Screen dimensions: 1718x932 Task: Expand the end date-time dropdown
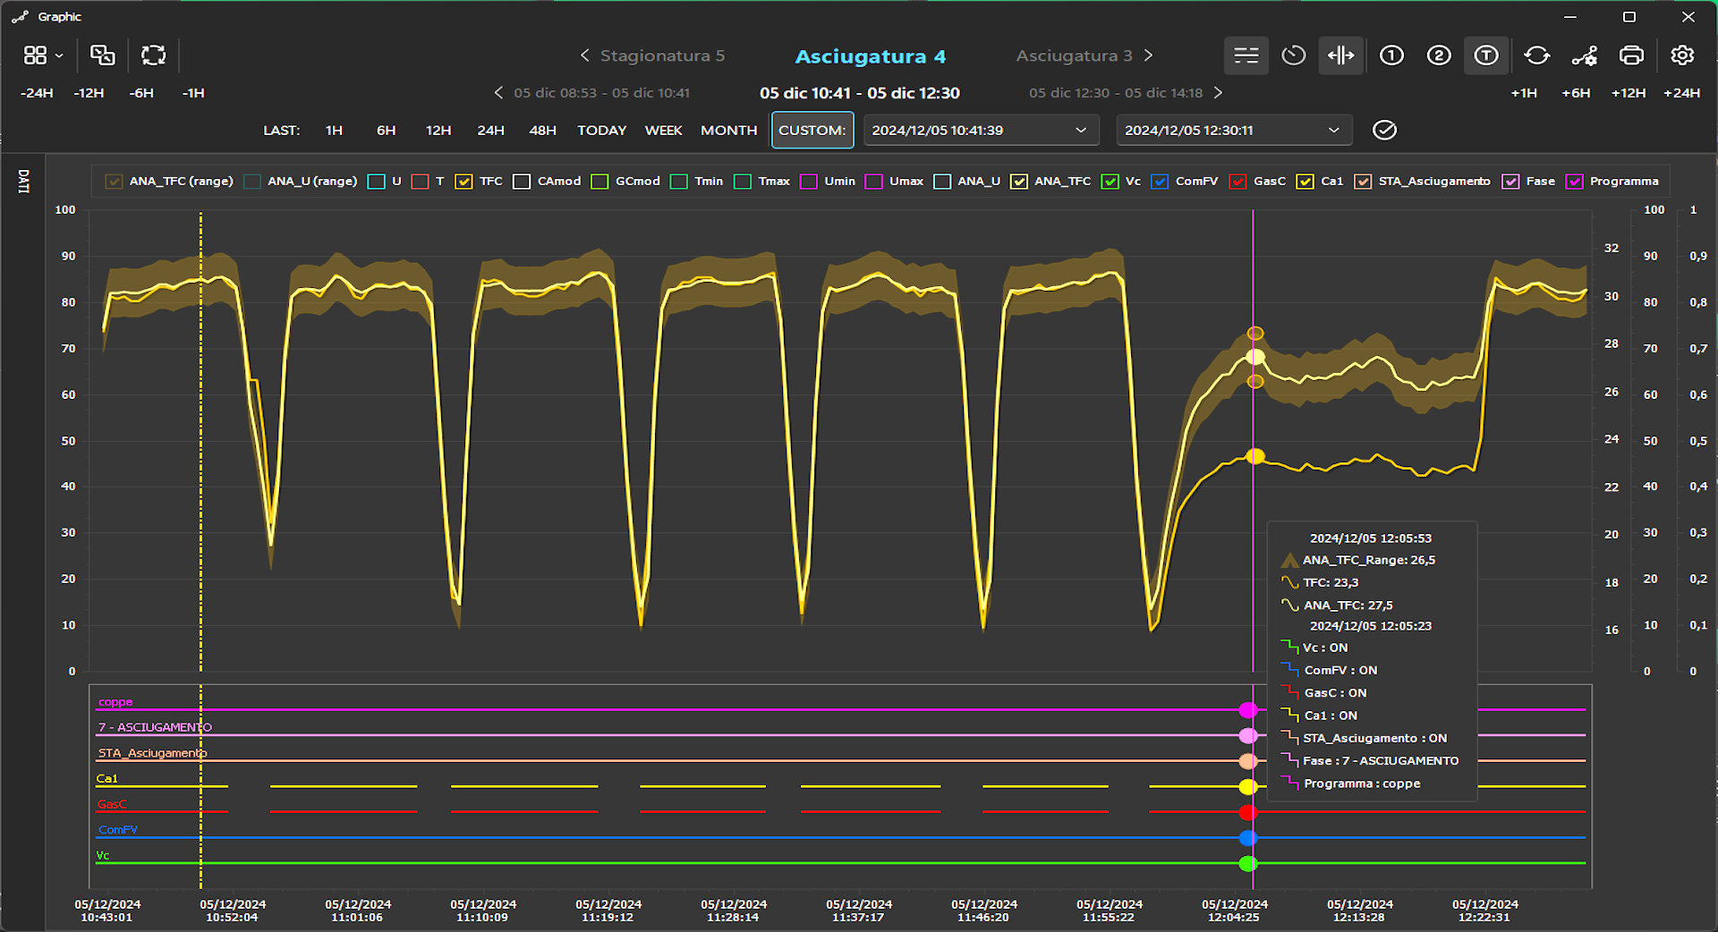1333,131
